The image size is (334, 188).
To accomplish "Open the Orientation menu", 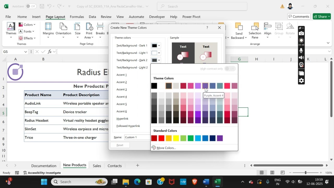I will click(63, 30).
